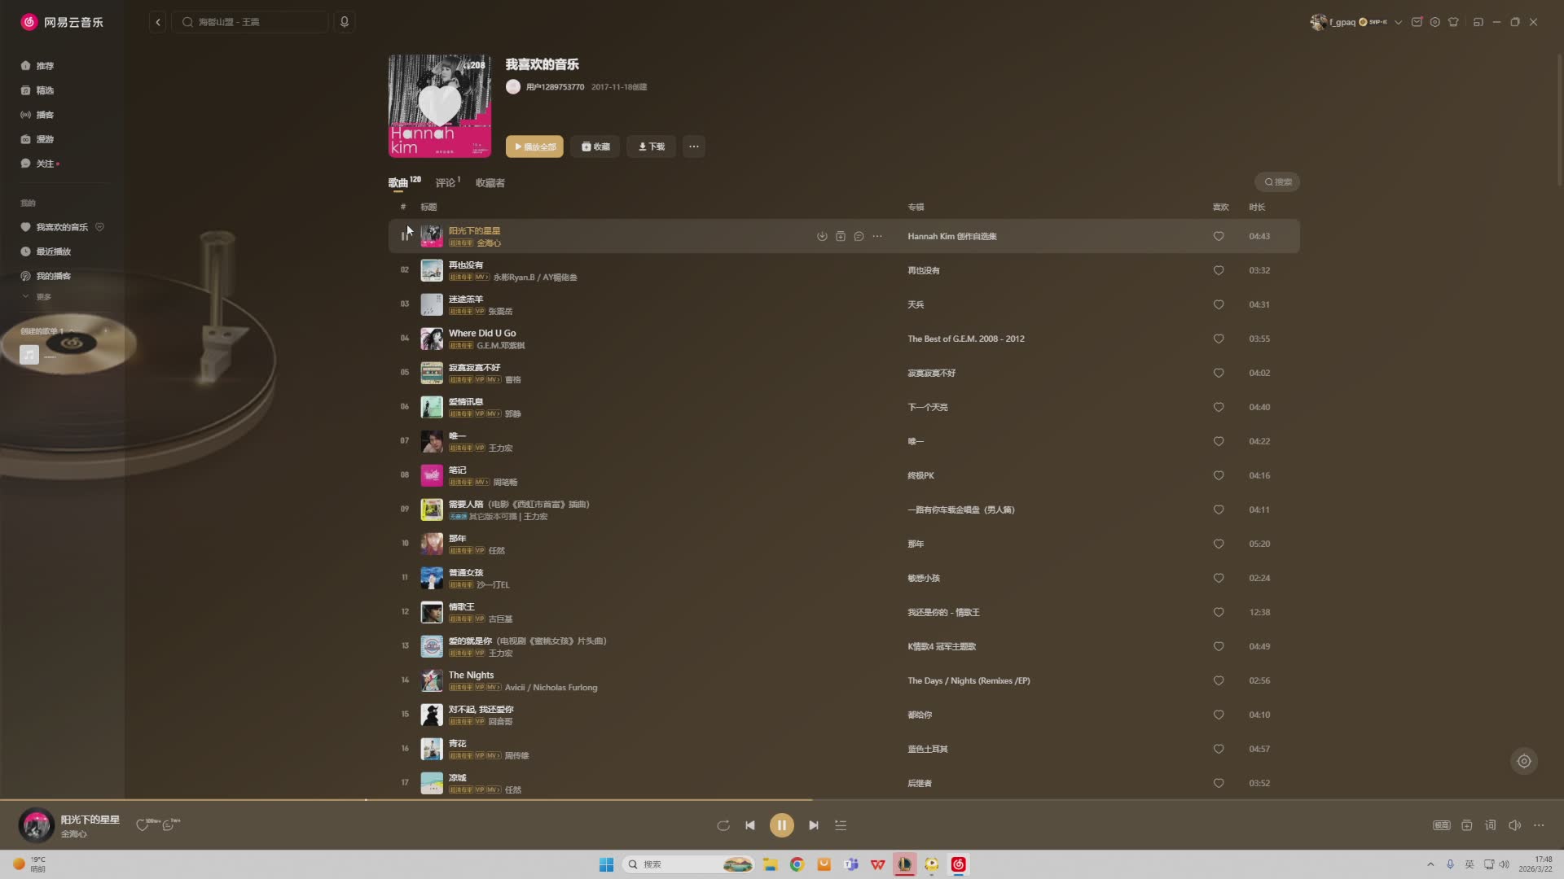Toggle the loop play mode icon
This screenshot has height=879, width=1564.
point(723,825)
